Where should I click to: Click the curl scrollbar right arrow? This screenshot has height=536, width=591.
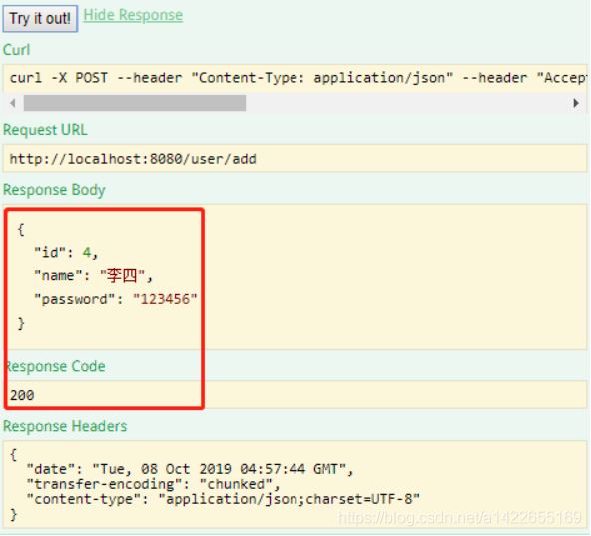click(x=576, y=103)
